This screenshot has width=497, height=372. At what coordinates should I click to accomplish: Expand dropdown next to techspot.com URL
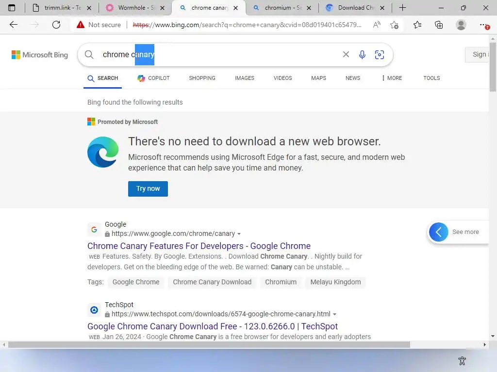[x=334, y=314]
